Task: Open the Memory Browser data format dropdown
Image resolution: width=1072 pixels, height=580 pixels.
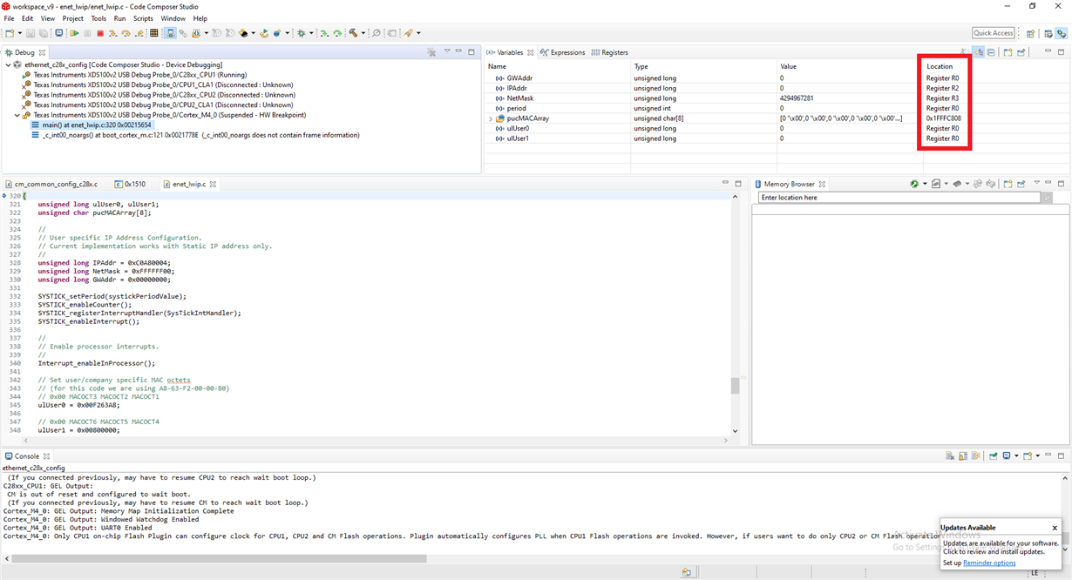Action: tap(946, 183)
